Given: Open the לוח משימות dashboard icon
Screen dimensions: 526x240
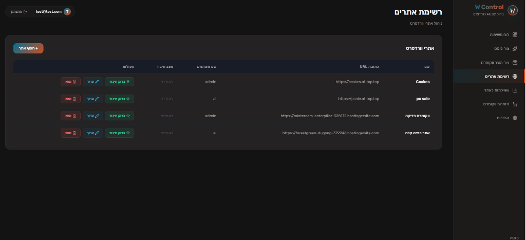Looking at the screenshot, I should [x=515, y=34].
